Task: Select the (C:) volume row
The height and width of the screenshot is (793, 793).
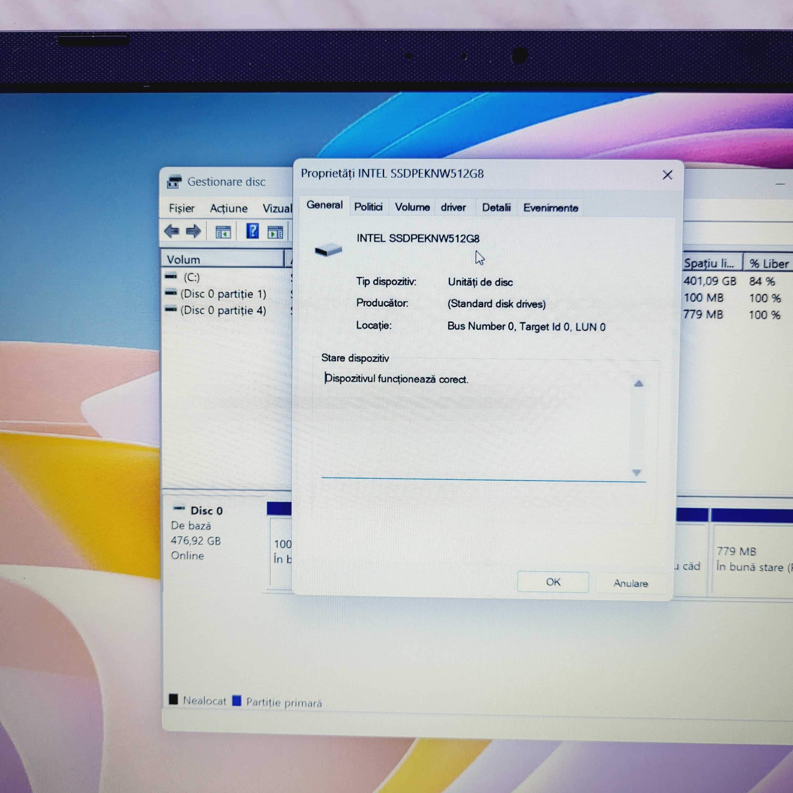Action: click(191, 277)
